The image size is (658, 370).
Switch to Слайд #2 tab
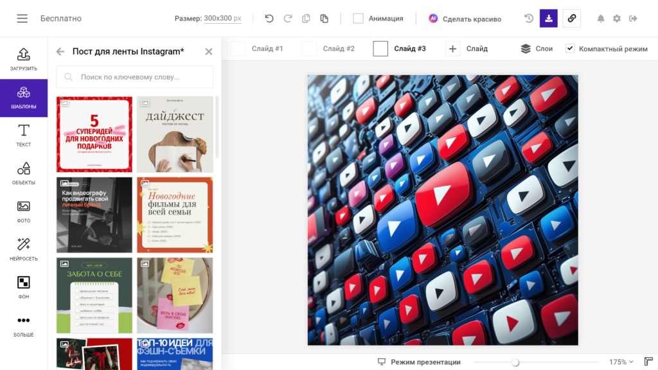coord(328,49)
